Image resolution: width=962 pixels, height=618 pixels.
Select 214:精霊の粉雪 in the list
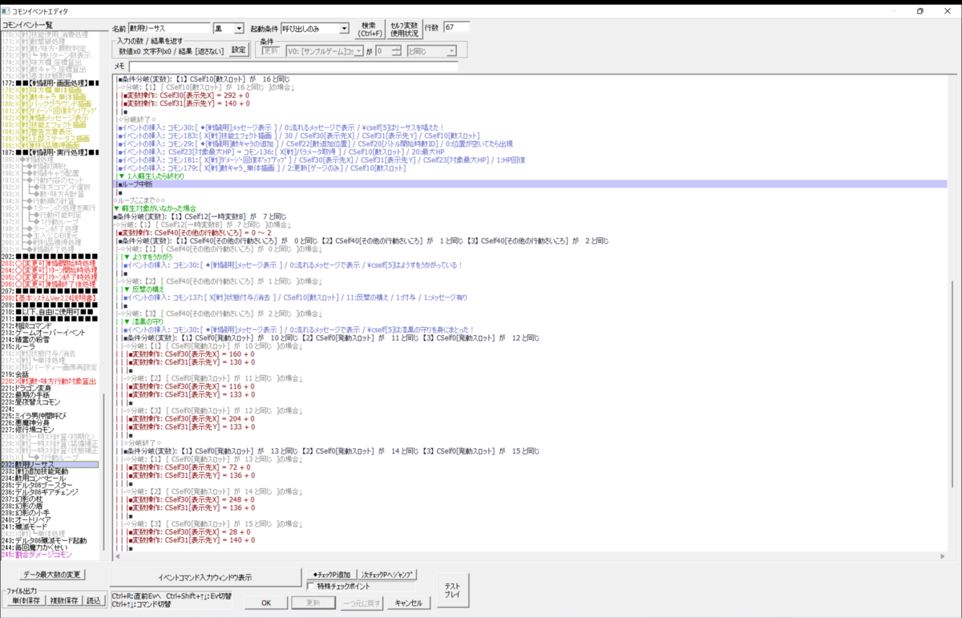(x=24, y=340)
